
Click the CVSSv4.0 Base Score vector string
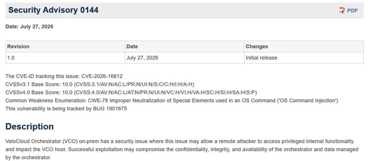(166, 92)
